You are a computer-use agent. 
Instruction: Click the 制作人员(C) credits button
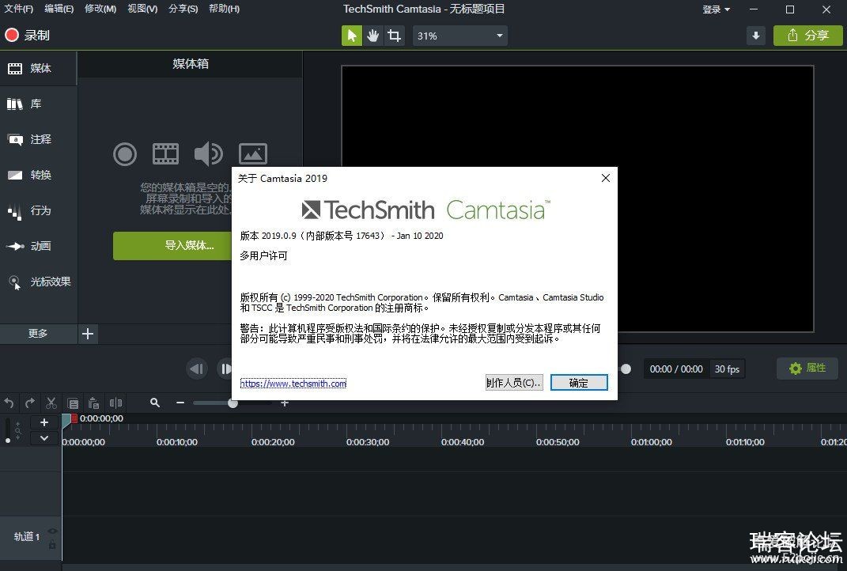coord(514,383)
